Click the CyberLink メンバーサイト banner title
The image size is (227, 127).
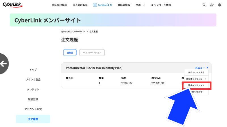[48, 20]
